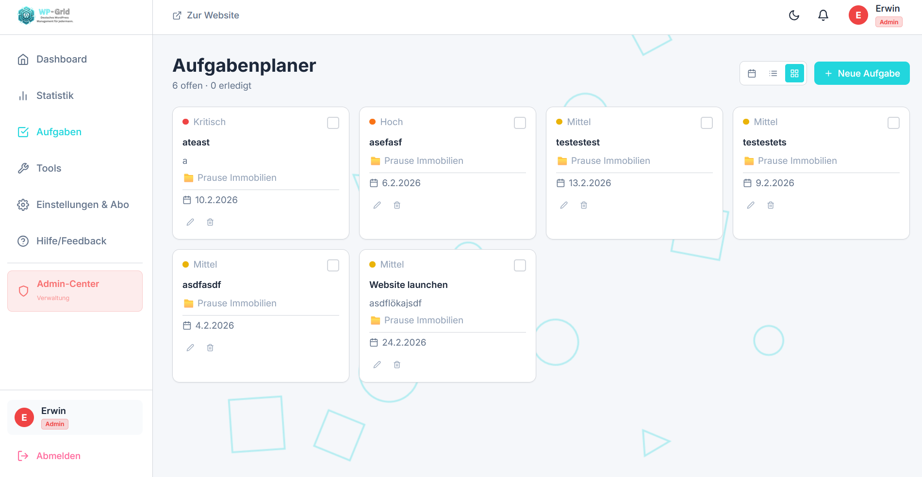This screenshot has height=477, width=922.
Task: Switch to calendar view
Action: tap(752, 74)
